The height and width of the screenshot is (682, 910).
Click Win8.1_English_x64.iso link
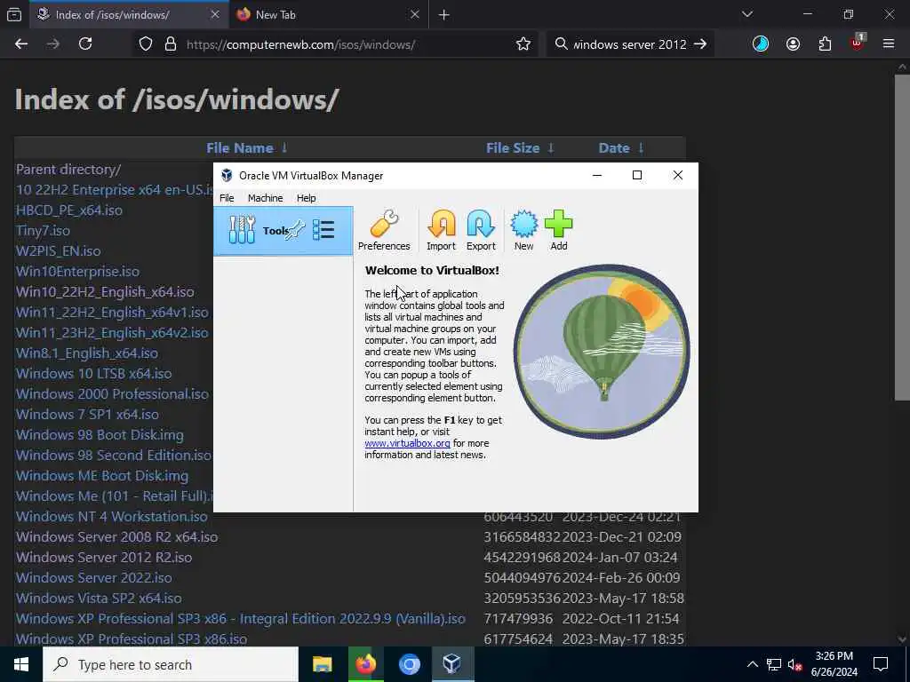(x=86, y=353)
